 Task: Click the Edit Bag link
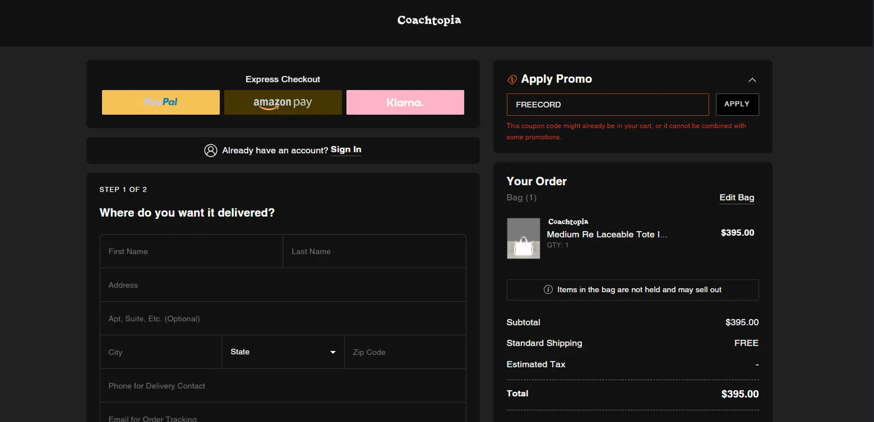click(736, 197)
